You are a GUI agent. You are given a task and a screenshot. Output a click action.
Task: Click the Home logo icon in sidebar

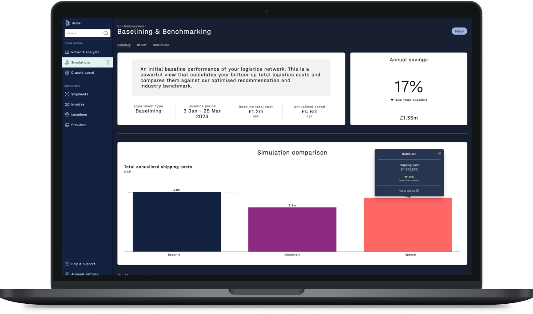click(67, 23)
